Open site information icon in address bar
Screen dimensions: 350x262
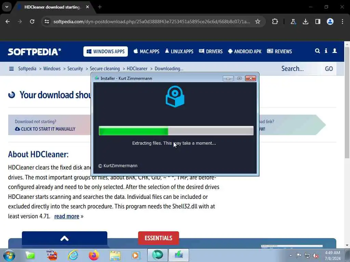(47, 21)
